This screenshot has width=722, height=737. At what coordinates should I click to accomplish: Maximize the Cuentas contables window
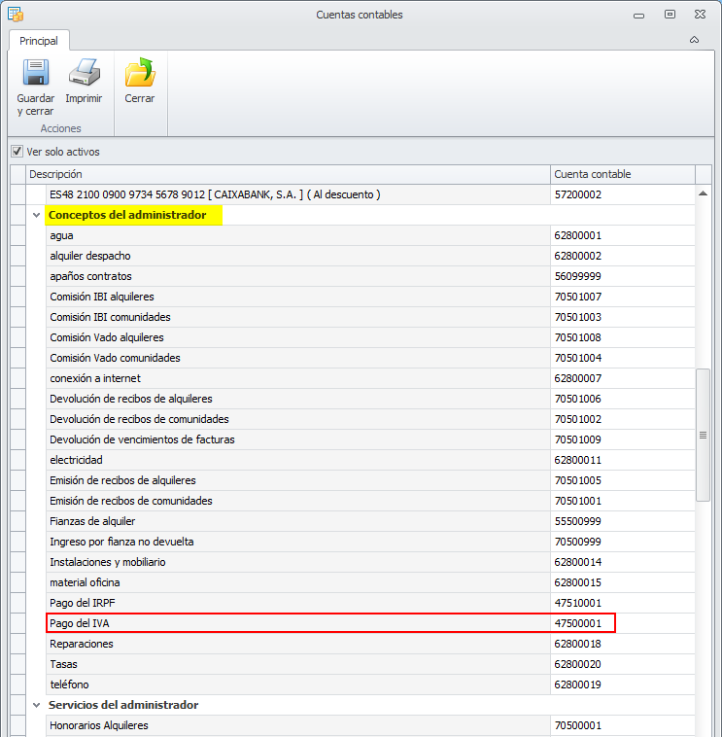670,15
